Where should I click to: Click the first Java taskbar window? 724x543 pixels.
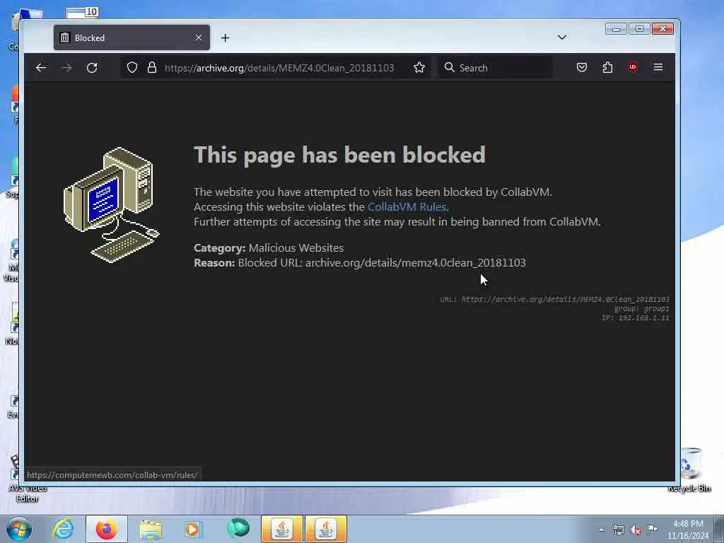[282, 529]
